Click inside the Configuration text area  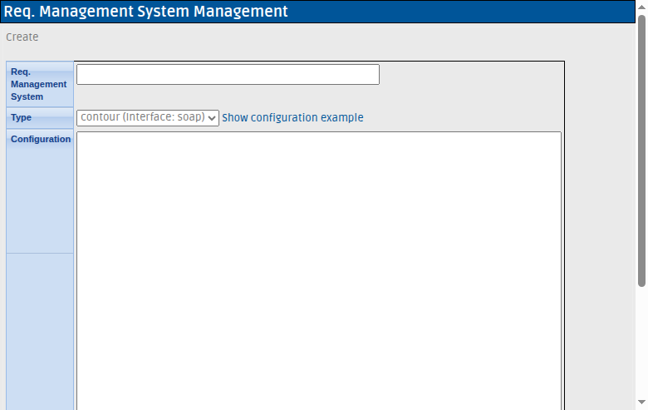(x=319, y=270)
